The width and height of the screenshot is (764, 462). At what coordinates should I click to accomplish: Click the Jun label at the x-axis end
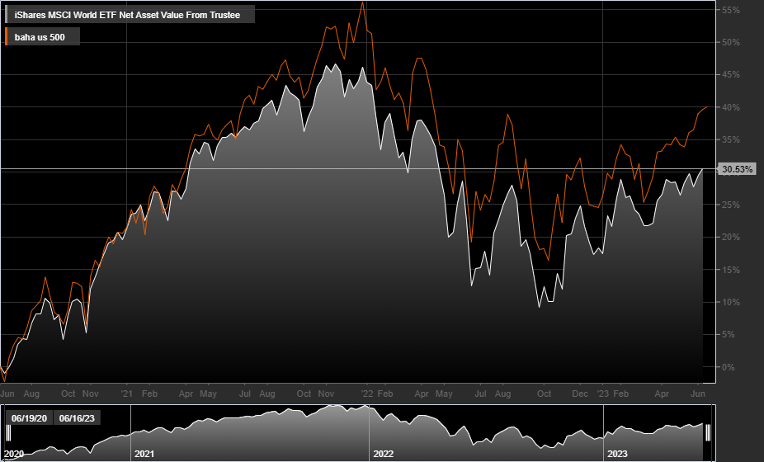698,394
